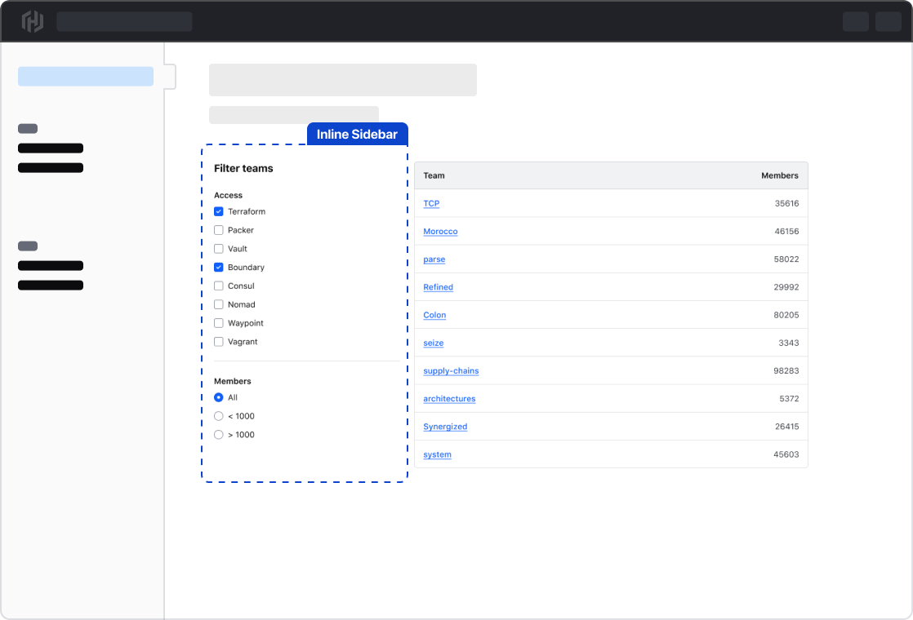Go to the supply-chains team
This screenshot has height=620, width=913.
tap(451, 371)
